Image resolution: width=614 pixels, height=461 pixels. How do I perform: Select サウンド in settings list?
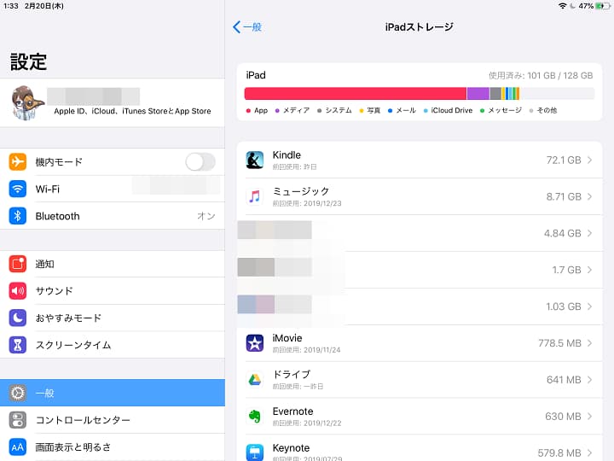tap(113, 291)
